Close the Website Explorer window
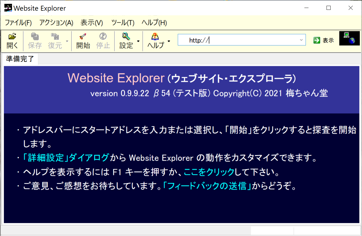Image resolution: width=362 pixels, height=236 pixels. 351,8
